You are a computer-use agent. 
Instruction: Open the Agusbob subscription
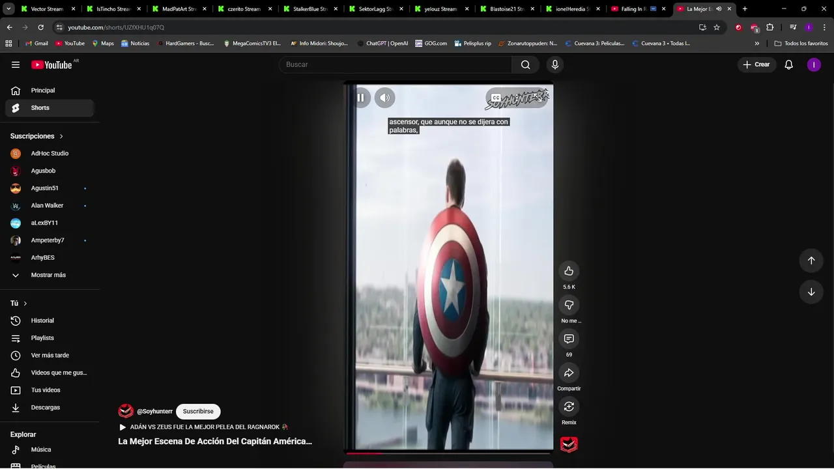pyautogui.click(x=50, y=171)
